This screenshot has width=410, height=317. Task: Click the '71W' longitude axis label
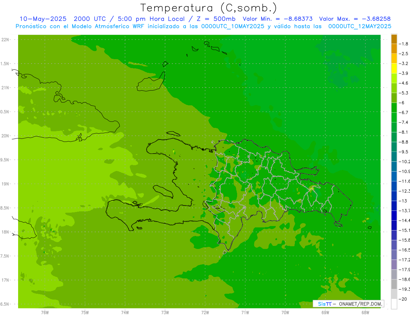coord(245,313)
